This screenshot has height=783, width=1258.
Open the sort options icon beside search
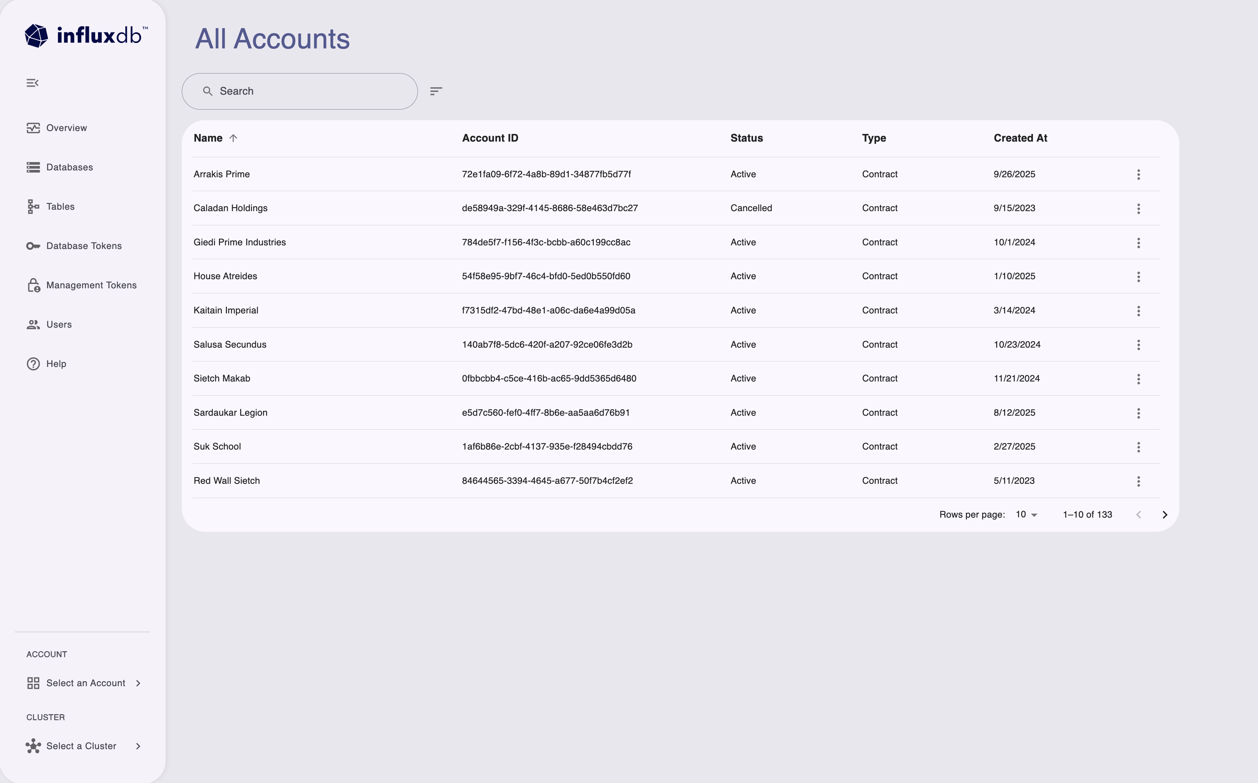[x=436, y=91]
